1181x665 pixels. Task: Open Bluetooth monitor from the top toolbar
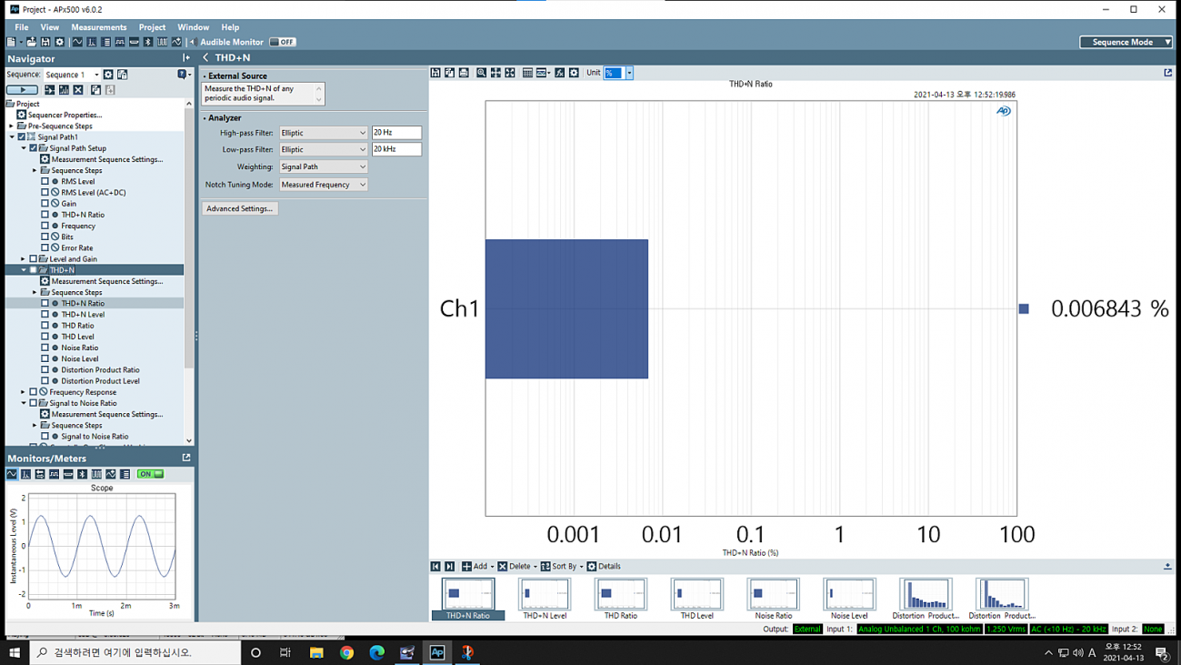coord(148,42)
